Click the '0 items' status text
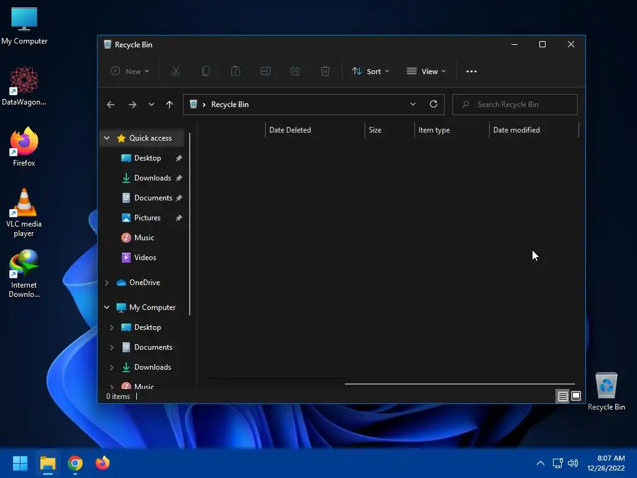 (x=118, y=396)
